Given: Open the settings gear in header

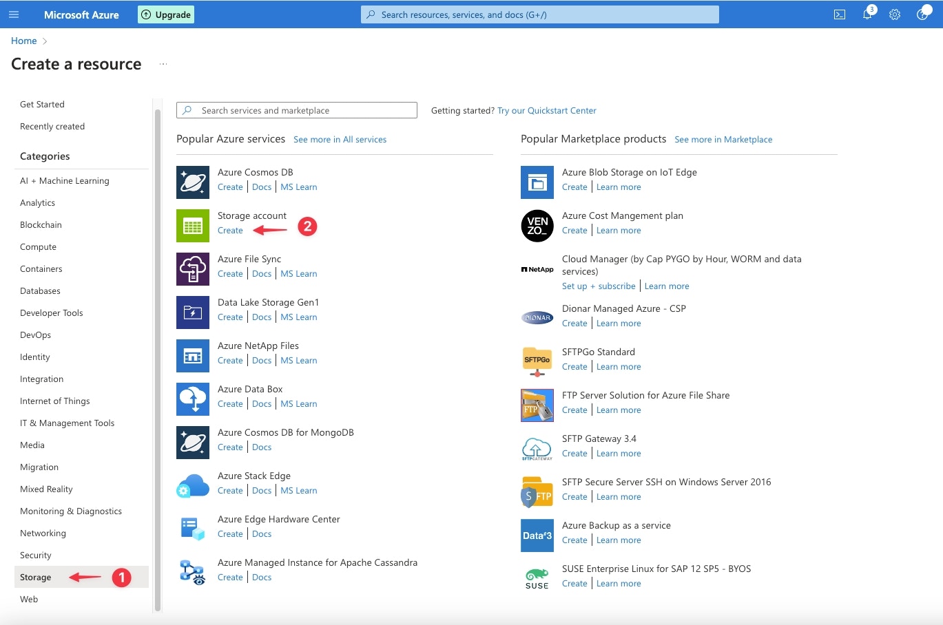Looking at the screenshot, I should pyautogui.click(x=895, y=14).
